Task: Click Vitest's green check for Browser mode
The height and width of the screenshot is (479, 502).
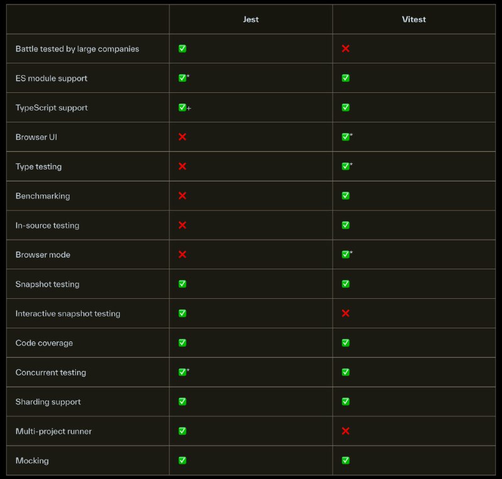Action: click(345, 254)
